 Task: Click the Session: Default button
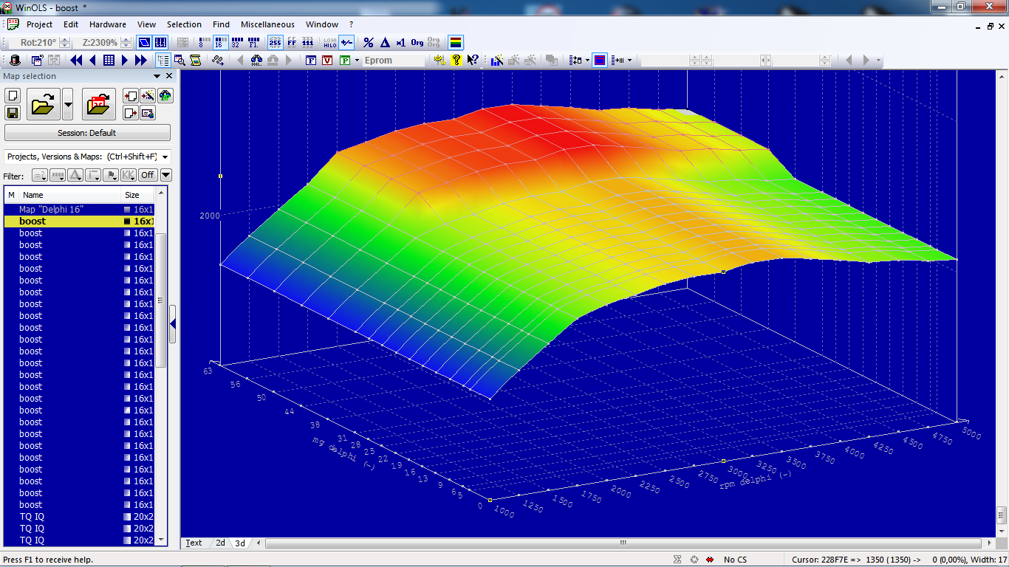(x=87, y=132)
